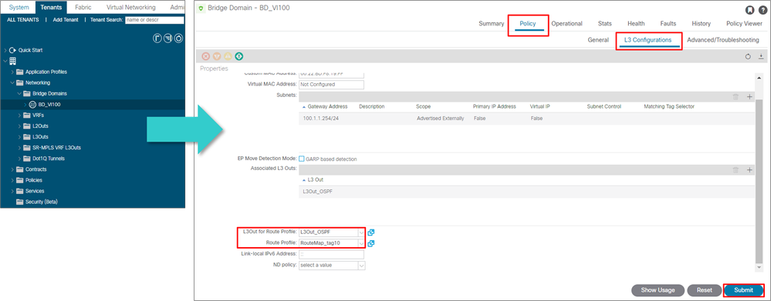Expand the Services folder

(x=13, y=191)
